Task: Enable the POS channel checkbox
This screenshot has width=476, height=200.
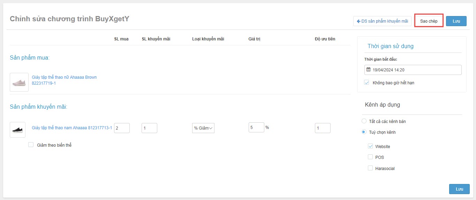Action: [370, 157]
